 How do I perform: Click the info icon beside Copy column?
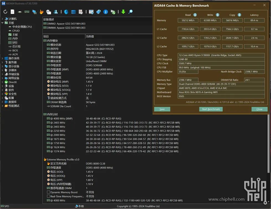[x=239, y=15]
